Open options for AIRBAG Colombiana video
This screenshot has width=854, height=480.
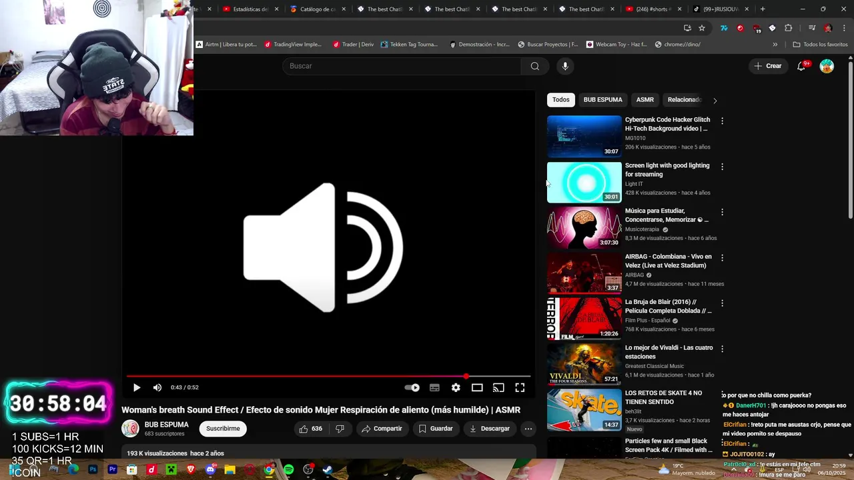722,258
